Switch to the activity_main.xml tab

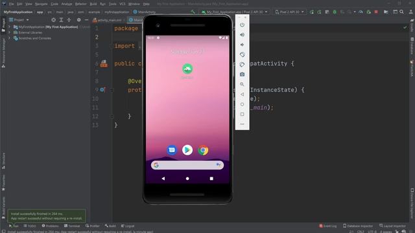(x=109, y=20)
